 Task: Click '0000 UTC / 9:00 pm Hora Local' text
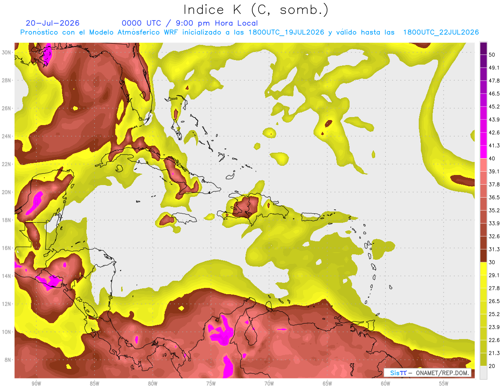(x=190, y=23)
